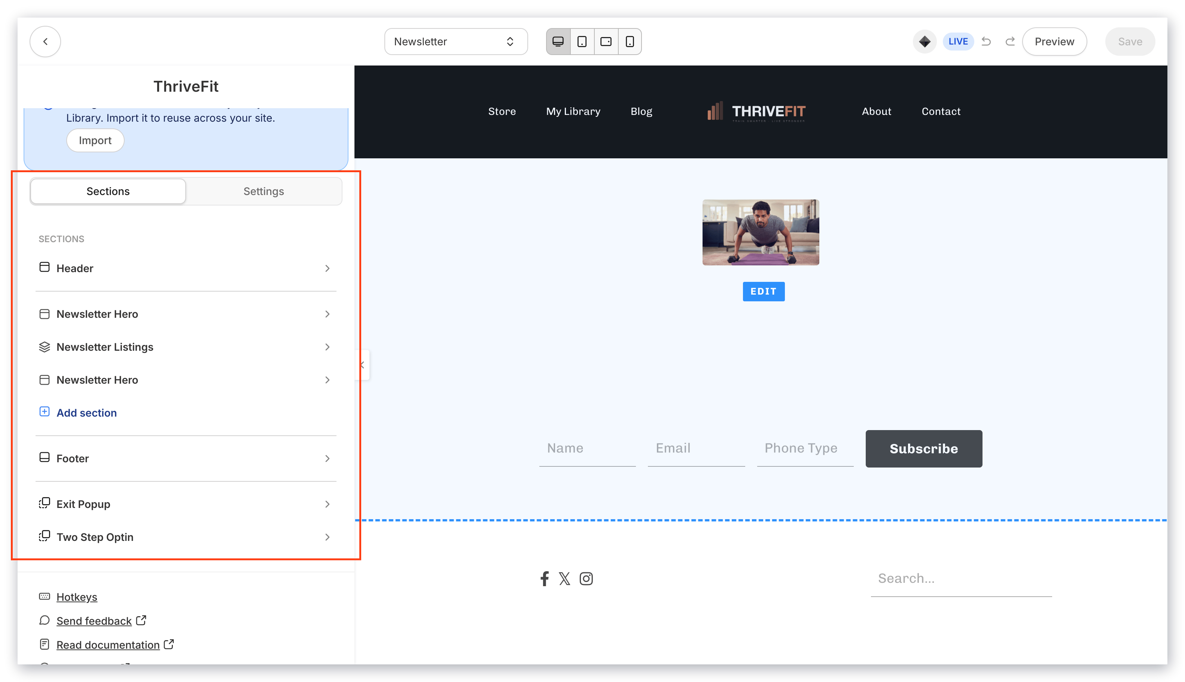Click the Facebook icon in the footer
The image size is (1185, 682).
click(544, 578)
